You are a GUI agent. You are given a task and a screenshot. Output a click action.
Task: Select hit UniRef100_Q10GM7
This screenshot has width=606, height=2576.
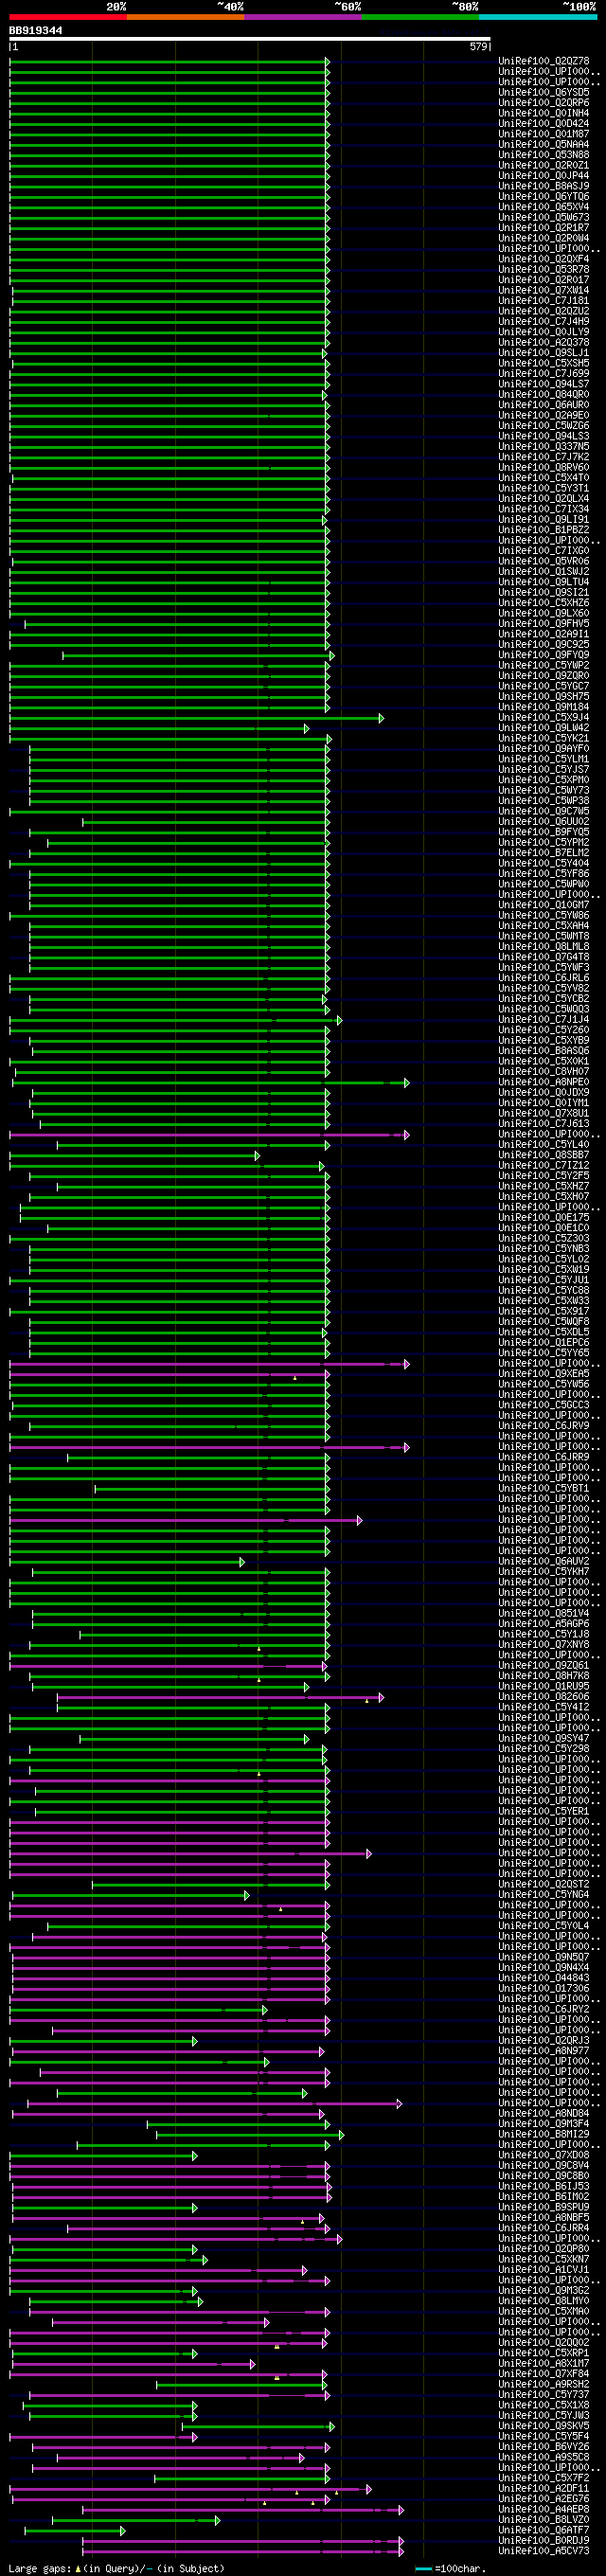[544, 905]
